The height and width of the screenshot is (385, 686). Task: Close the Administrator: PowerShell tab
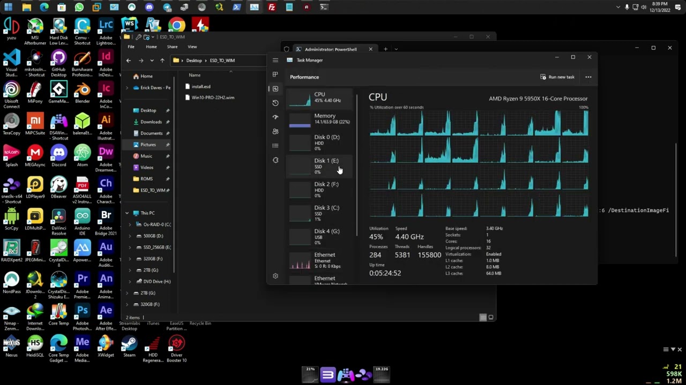(x=370, y=49)
